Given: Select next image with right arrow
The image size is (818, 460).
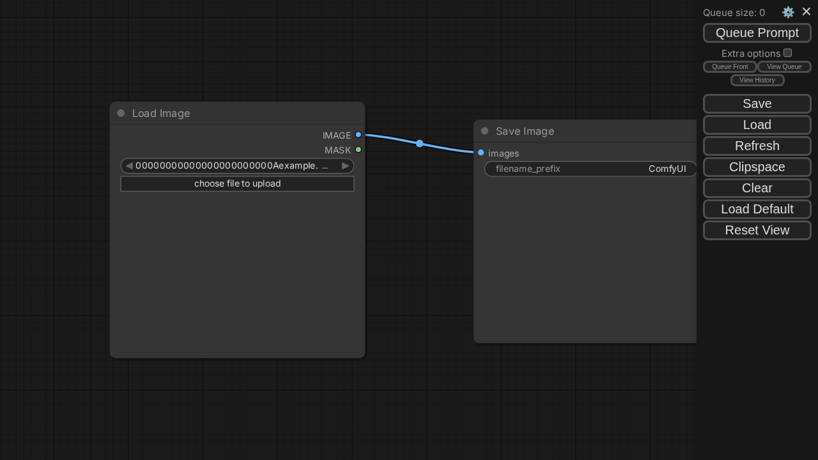Looking at the screenshot, I should 345,166.
